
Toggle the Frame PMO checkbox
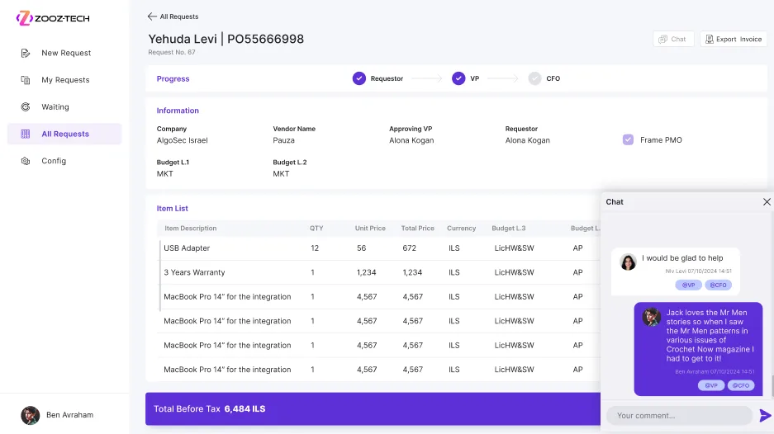pyautogui.click(x=628, y=140)
